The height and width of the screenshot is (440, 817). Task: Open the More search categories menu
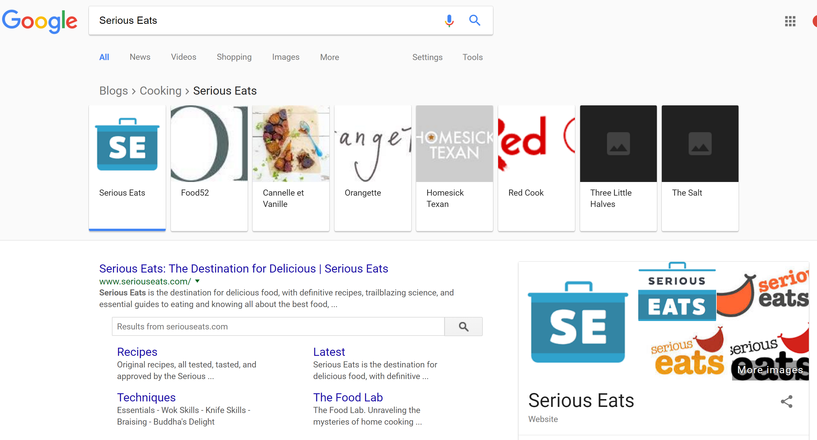(x=329, y=57)
